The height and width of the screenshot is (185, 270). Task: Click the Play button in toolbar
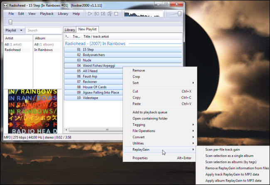pyautogui.click(x=90, y=14)
